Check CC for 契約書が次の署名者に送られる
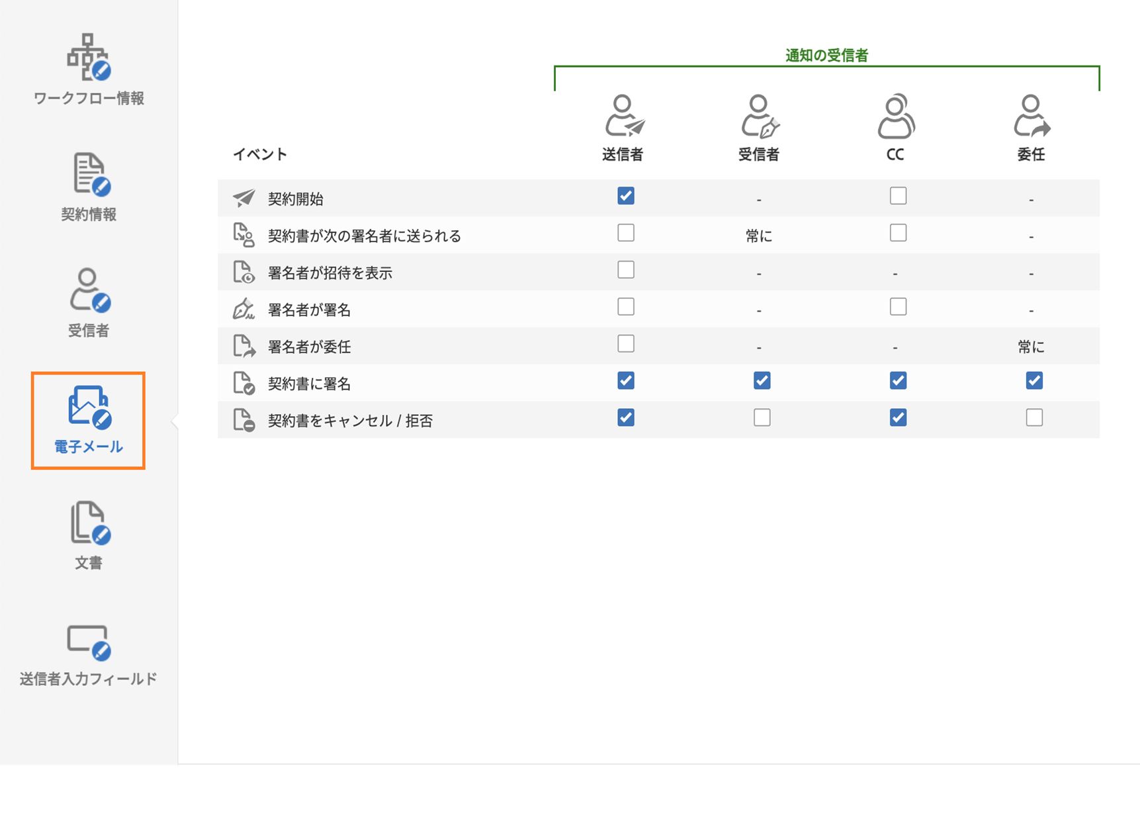1140x813 pixels. (x=898, y=233)
